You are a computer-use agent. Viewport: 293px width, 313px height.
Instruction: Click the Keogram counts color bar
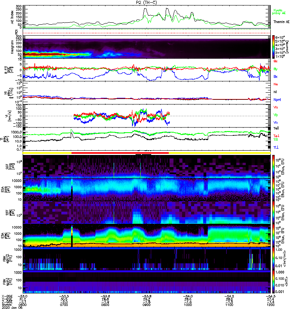pyautogui.click(x=273, y=47)
